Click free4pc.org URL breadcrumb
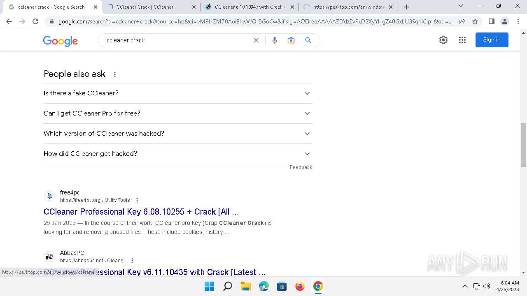Image resolution: width=527 pixels, height=296 pixels. pyautogui.click(x=95, y=200)
